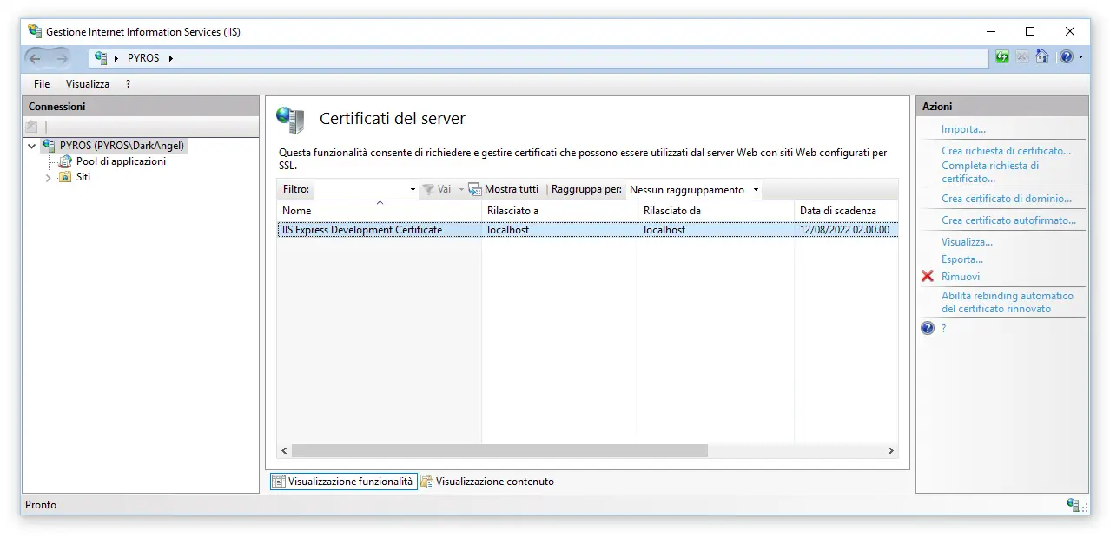Viewport: 1110px width, 544px height.
Task: Click Crea certificato di dominio... link
Action: pos(1007,199)
